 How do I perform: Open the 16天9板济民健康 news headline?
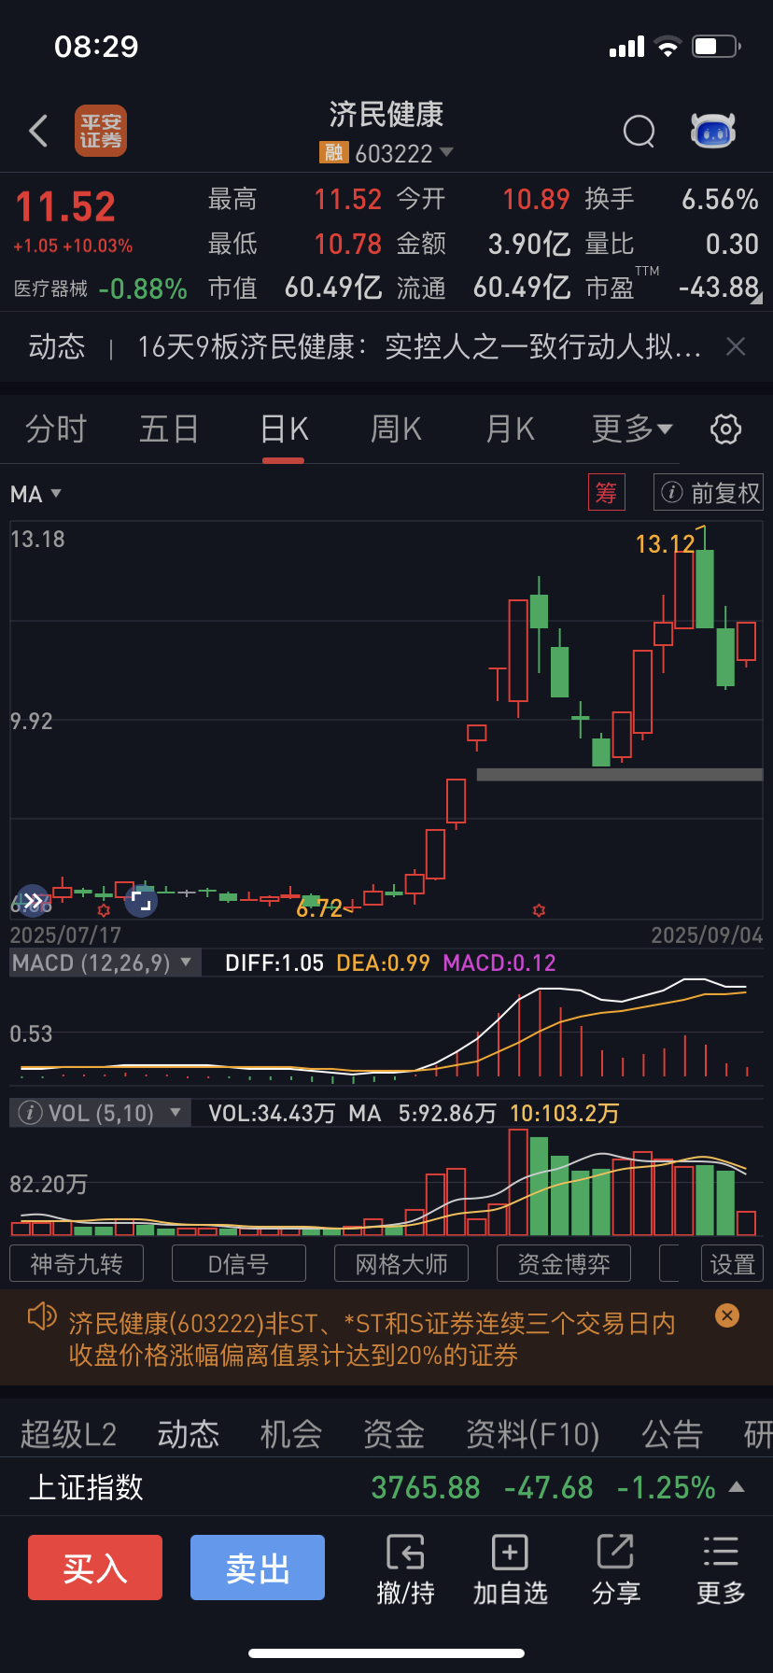419,347
